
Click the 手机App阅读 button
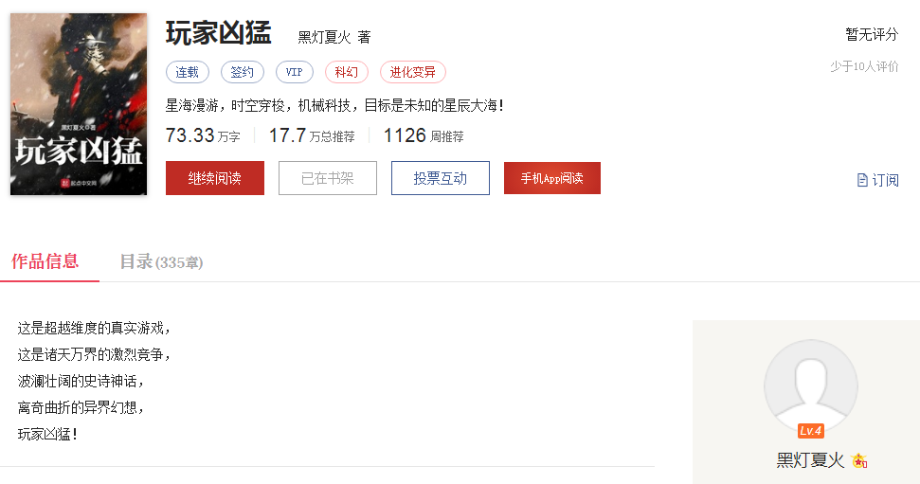point(552,178)
